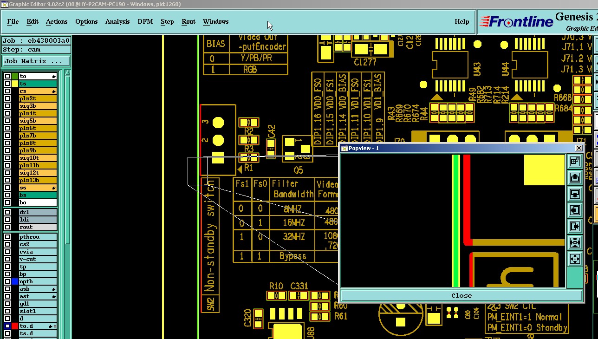Open the File menu

13,21
